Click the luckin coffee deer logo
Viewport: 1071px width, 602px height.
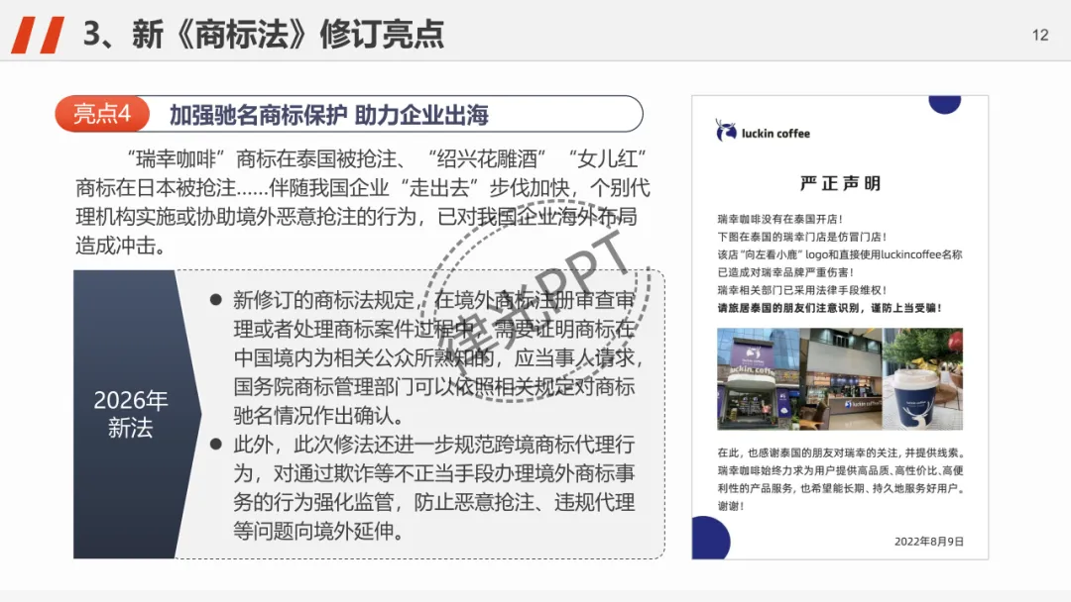click(725, 131)
